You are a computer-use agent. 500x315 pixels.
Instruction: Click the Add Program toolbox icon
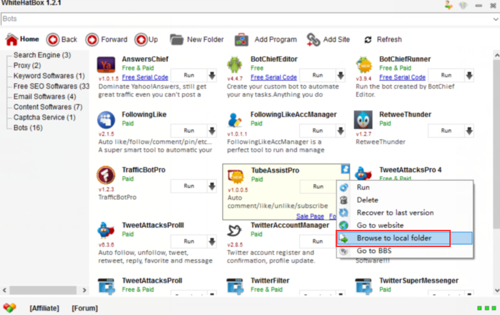[x=241, y=39]
